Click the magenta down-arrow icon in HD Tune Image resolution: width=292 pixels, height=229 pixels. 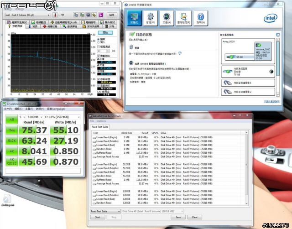click(x=101, y=15)
